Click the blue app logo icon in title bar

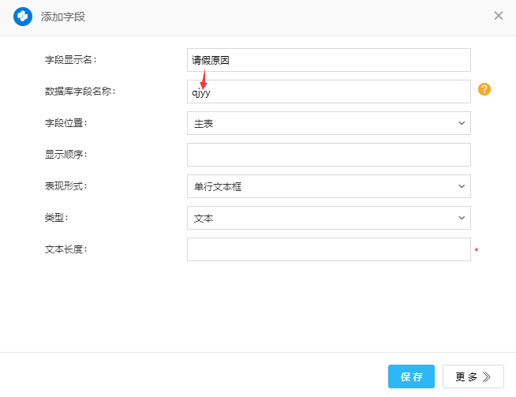(23, 16)
